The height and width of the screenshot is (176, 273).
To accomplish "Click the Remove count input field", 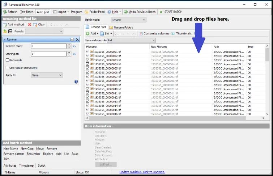I will click(48, 46).
